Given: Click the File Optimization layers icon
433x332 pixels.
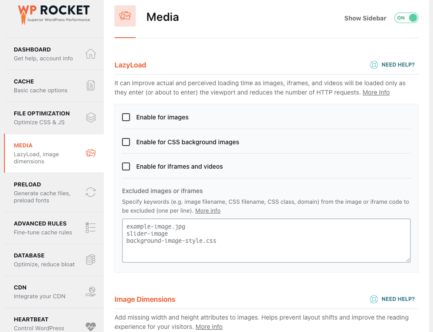Looking at the screenshot, I should (x=91, y=117).
